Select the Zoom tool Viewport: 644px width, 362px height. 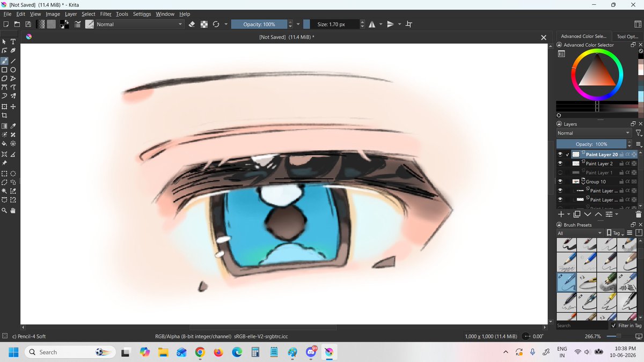point(4,211)
